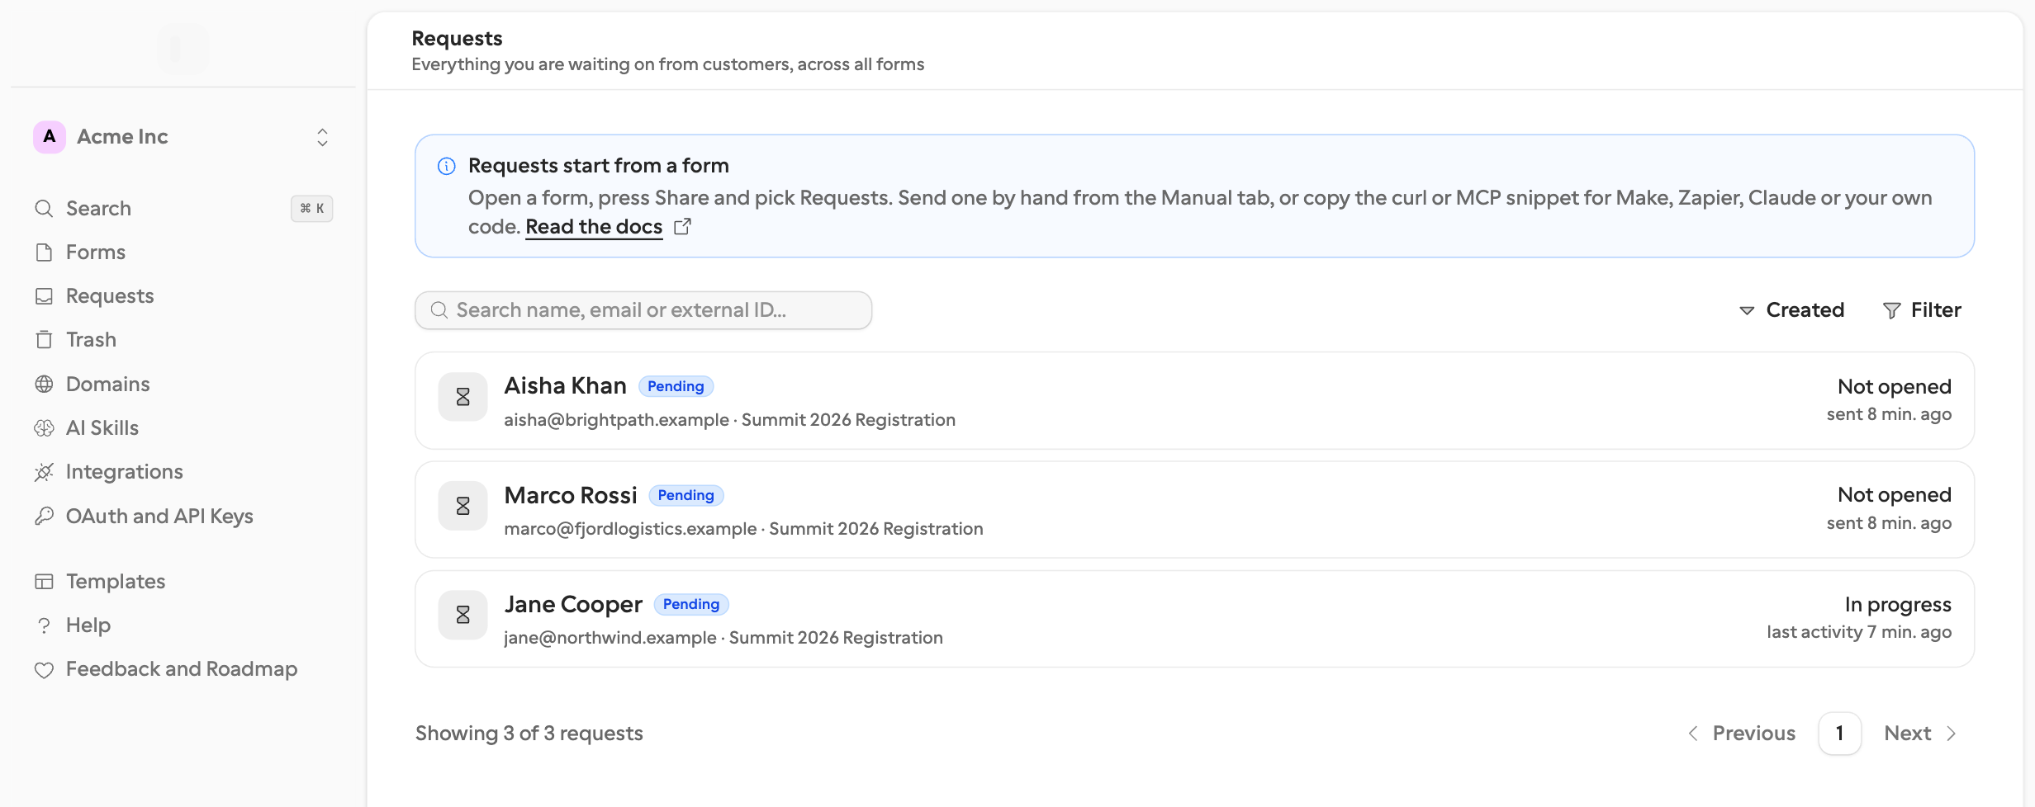The image size is (2035, 807).
Task: Open the Read the docs link
Action: (x=594, y=227)
